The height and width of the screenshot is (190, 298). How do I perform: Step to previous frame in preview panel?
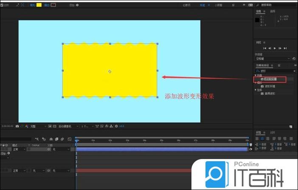coord(269,48)
